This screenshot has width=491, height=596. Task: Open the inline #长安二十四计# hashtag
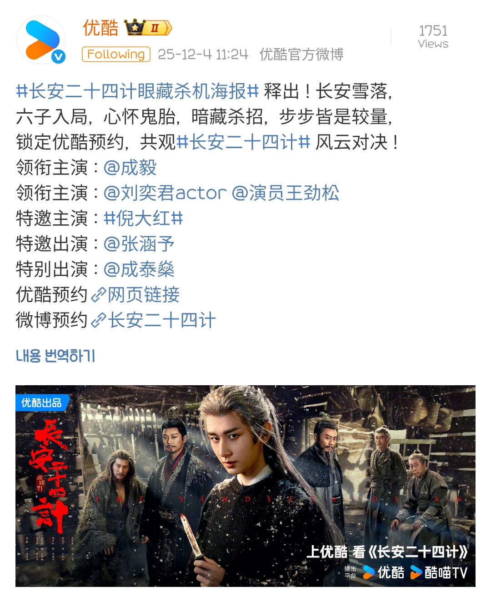(243, 142)
